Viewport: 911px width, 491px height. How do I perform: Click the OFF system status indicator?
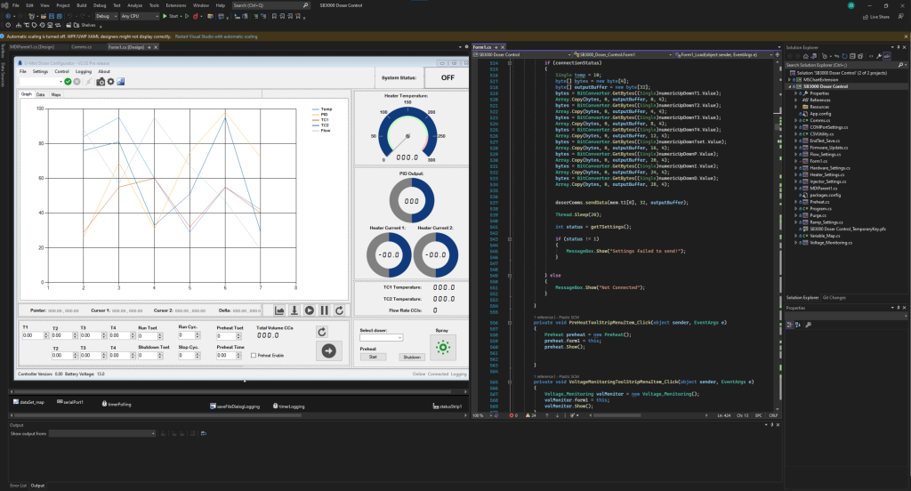coord(447,76)
